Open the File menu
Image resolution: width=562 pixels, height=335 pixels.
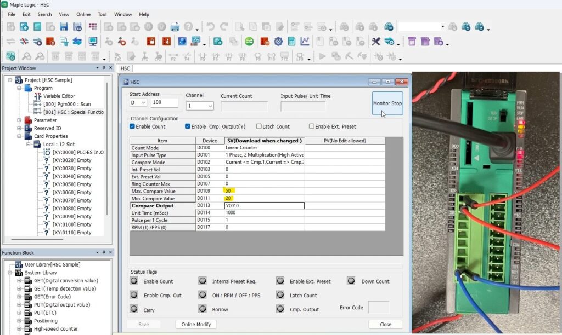click(x=12, y=14)
